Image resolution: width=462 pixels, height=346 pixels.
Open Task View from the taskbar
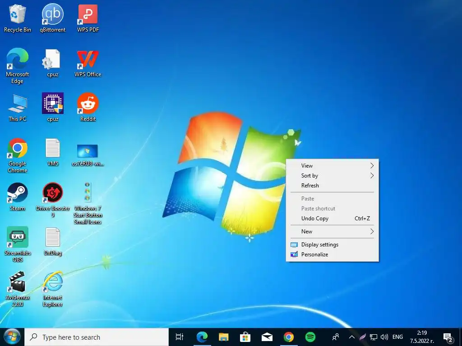pos(180,337)
